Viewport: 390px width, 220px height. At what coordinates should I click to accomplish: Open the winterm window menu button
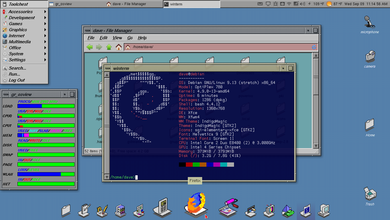[108, 68]
